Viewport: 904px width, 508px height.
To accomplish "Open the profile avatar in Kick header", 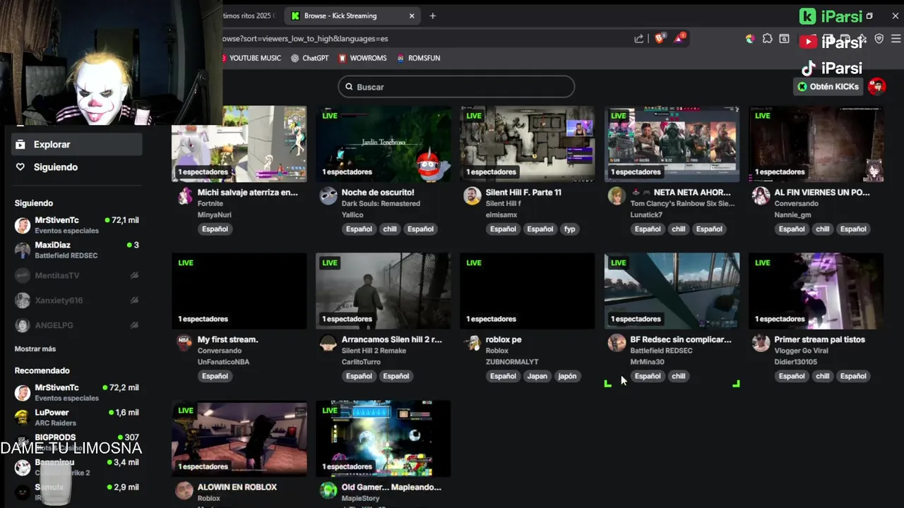I will click(x=877, y=86).
